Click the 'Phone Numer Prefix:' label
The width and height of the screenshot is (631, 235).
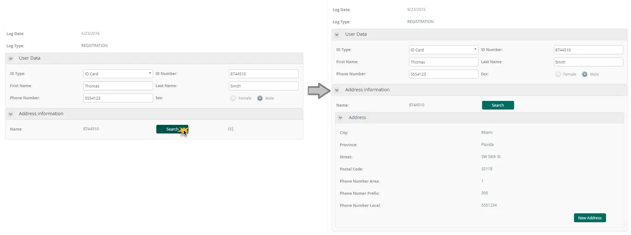click(x=360, y=194)
